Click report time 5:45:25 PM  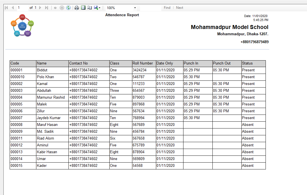pos(261,20)
